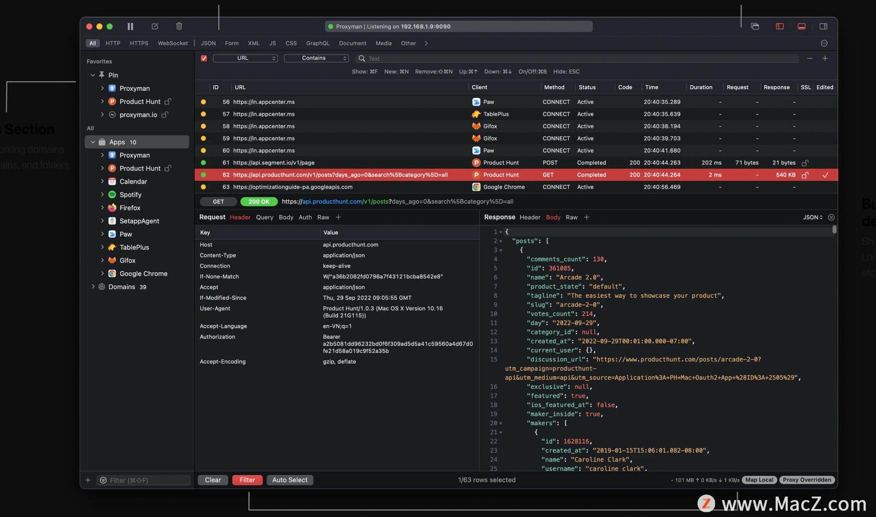Click SSL lock icon beside proxyman.io
This screenshot has height=517, width=876.
pyautogui.click(x=165, y=115)
